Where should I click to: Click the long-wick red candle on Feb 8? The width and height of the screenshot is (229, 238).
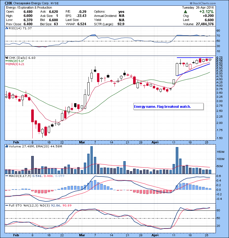32,124
